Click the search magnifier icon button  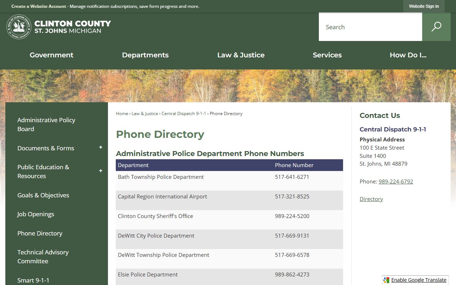click(x=436, y=27)
